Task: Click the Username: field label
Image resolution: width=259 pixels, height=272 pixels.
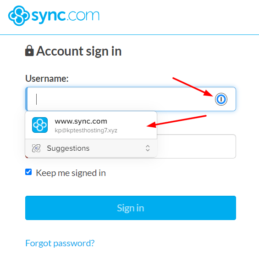Action: (47, 79)
